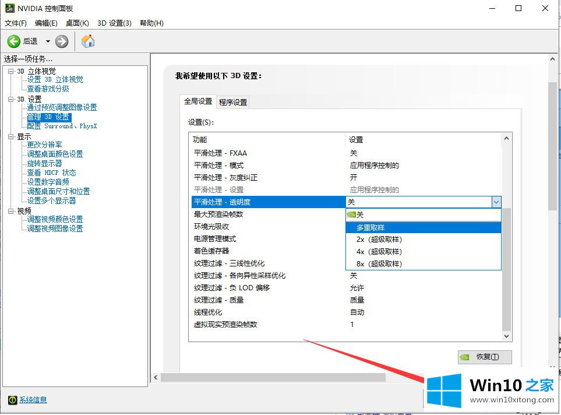561x415 pixels.
Task: Click the 功能 column header
Action: (267, 140)
